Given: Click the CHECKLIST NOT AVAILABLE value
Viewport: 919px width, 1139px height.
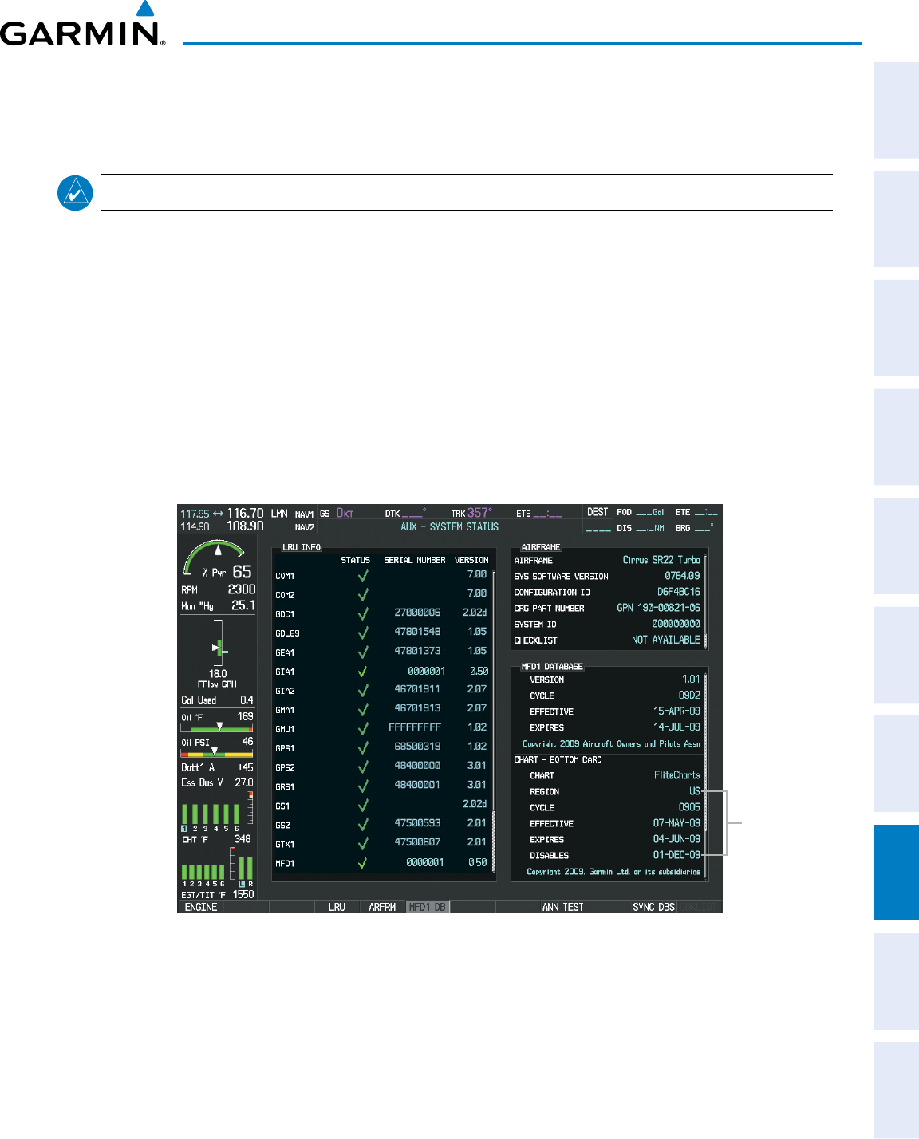Looking at the screenshot, I should 666,640.
